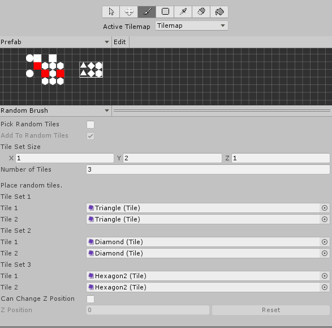The height and width of the screenshot is (328, 332).
Task: Click the Number of Tiles field
Action: tap(208, 169)
